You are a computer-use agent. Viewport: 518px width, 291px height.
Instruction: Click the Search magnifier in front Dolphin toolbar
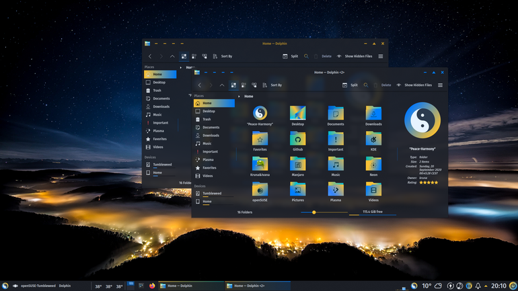click(x=366, y=85)
